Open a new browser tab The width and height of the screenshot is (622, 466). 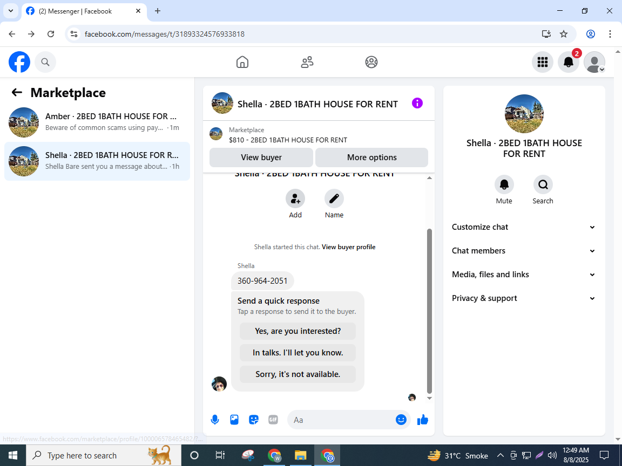tap(158, 11)
